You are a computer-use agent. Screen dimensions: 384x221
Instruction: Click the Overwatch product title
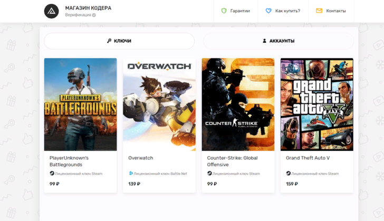coord(141,158)
